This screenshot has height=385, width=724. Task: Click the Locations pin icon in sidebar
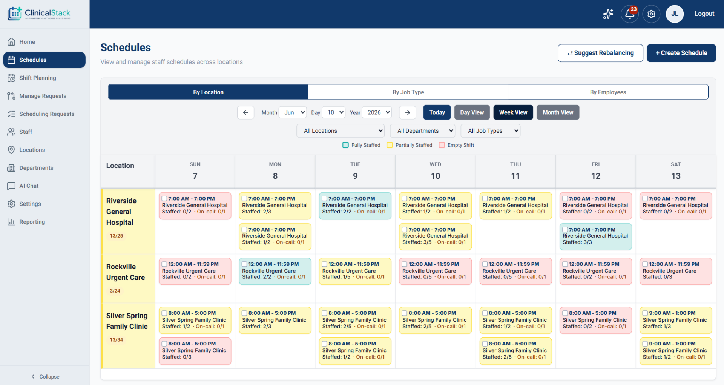11,150
